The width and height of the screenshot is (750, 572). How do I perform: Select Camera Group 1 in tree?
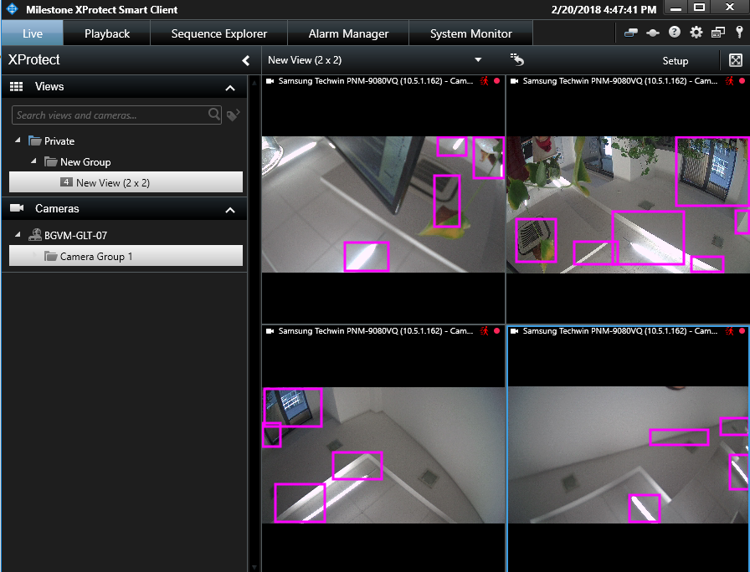(126, 256)
